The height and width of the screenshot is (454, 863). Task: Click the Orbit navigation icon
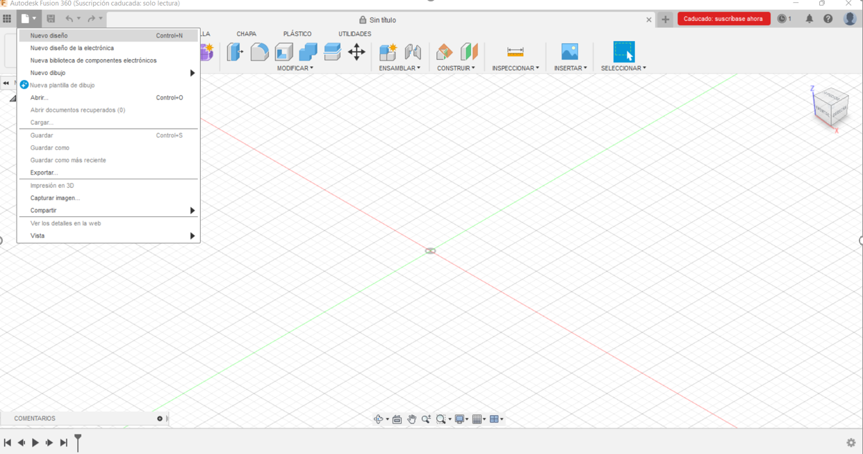click(379, 419)
